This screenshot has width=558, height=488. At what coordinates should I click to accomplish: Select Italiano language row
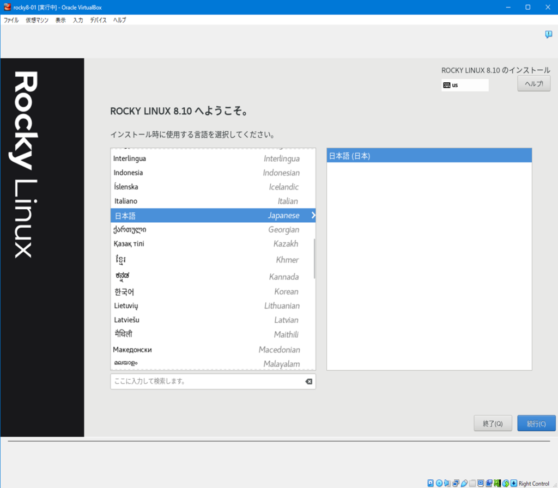[213, 202]
